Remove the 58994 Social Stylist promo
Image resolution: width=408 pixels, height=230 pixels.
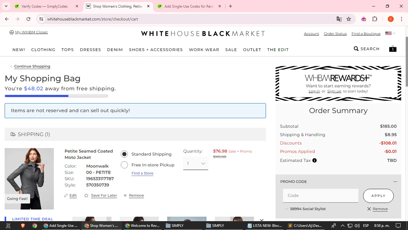click(380, 209)
